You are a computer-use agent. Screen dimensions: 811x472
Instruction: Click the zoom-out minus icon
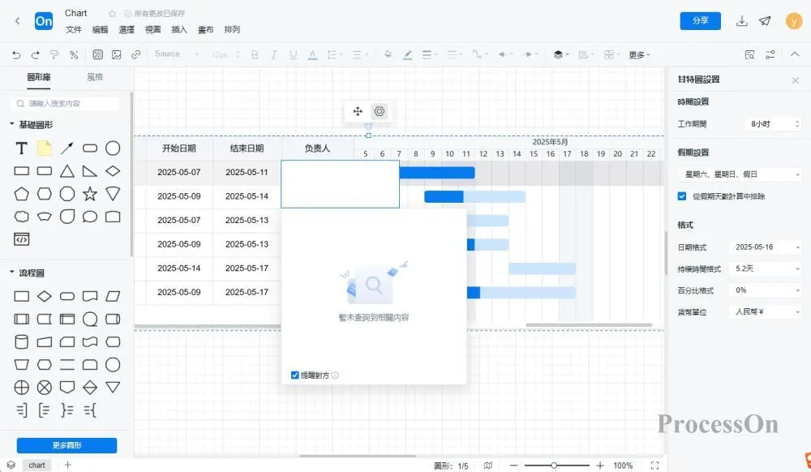pos(513,466)
